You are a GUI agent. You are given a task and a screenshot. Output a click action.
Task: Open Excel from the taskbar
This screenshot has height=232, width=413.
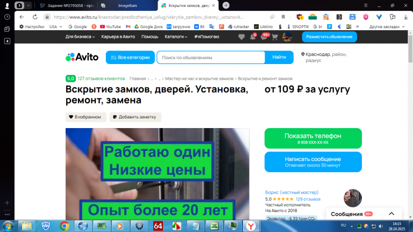(214, 226)
